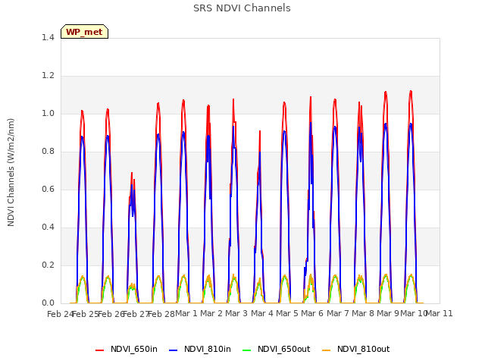Click the y-axis tick label 0.4
Image resolution: width=485 pixels, height=364 pixels.
coord(48,227)
